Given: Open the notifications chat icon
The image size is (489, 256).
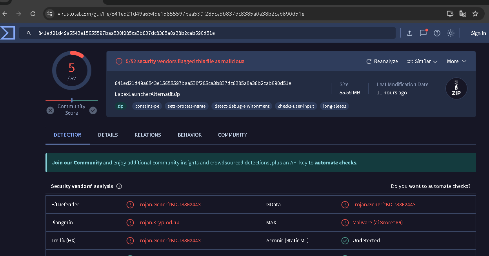Looking at the screenshot, I should pos(423,33).
